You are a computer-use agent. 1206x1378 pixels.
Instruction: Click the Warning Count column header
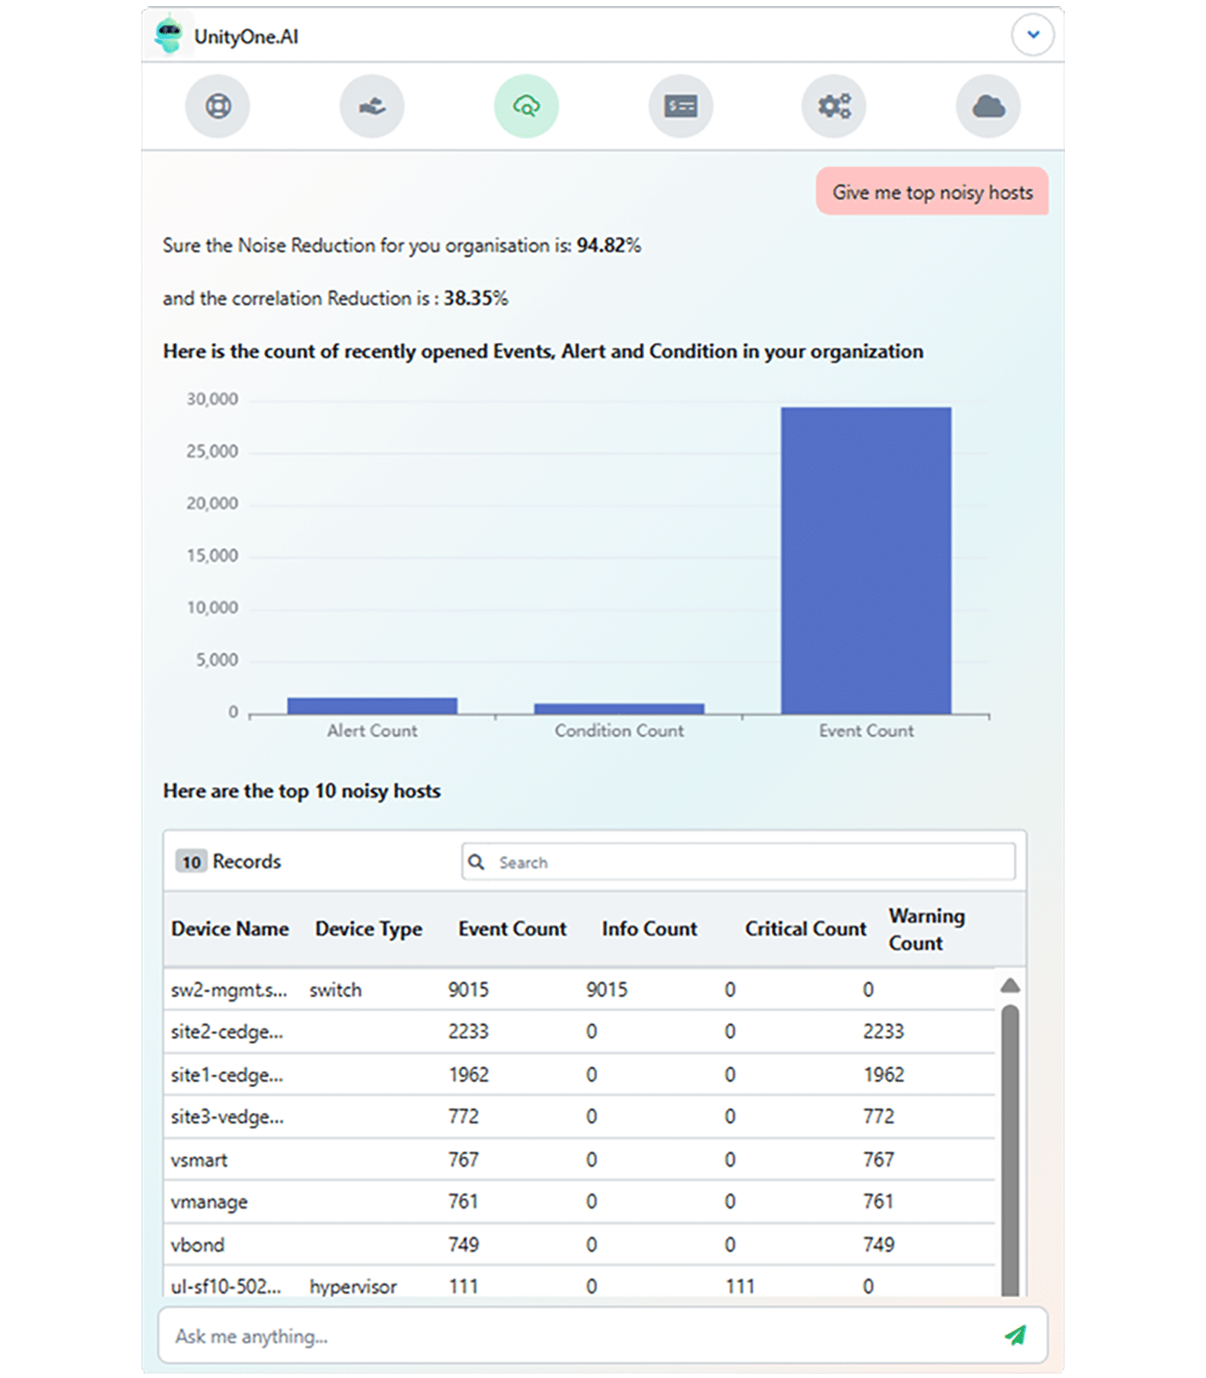click(x=926, y=929)
